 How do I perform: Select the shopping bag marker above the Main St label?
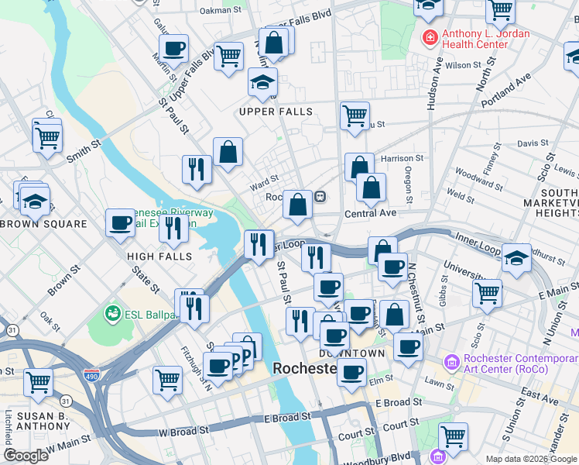click(394, 315)
